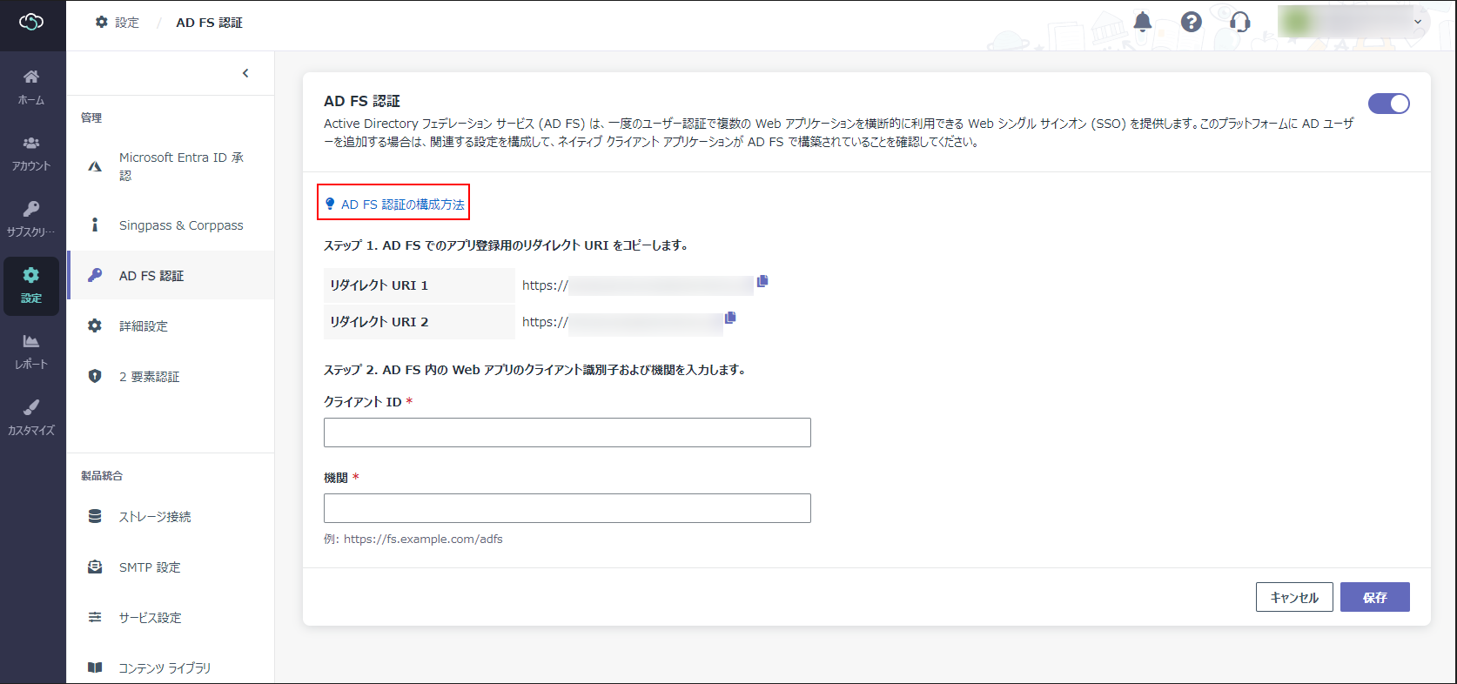Click the Microsoft Entra ID icon
Viewport: 1457px width, 684px height.
coord(95,166)
